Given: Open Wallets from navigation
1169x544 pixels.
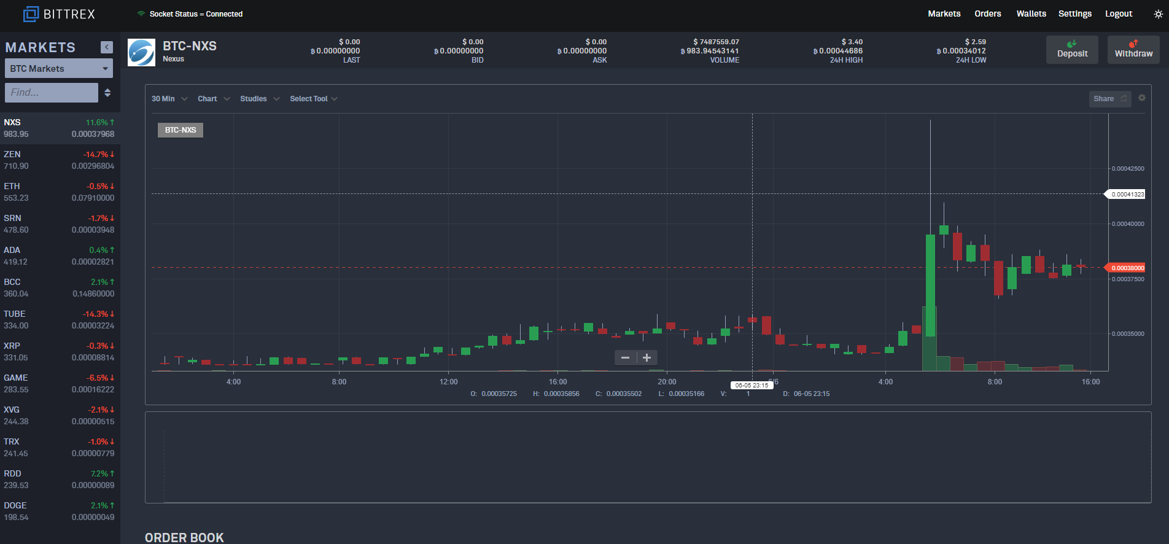Looking at the screenshot, I should tap(1031, 14).
